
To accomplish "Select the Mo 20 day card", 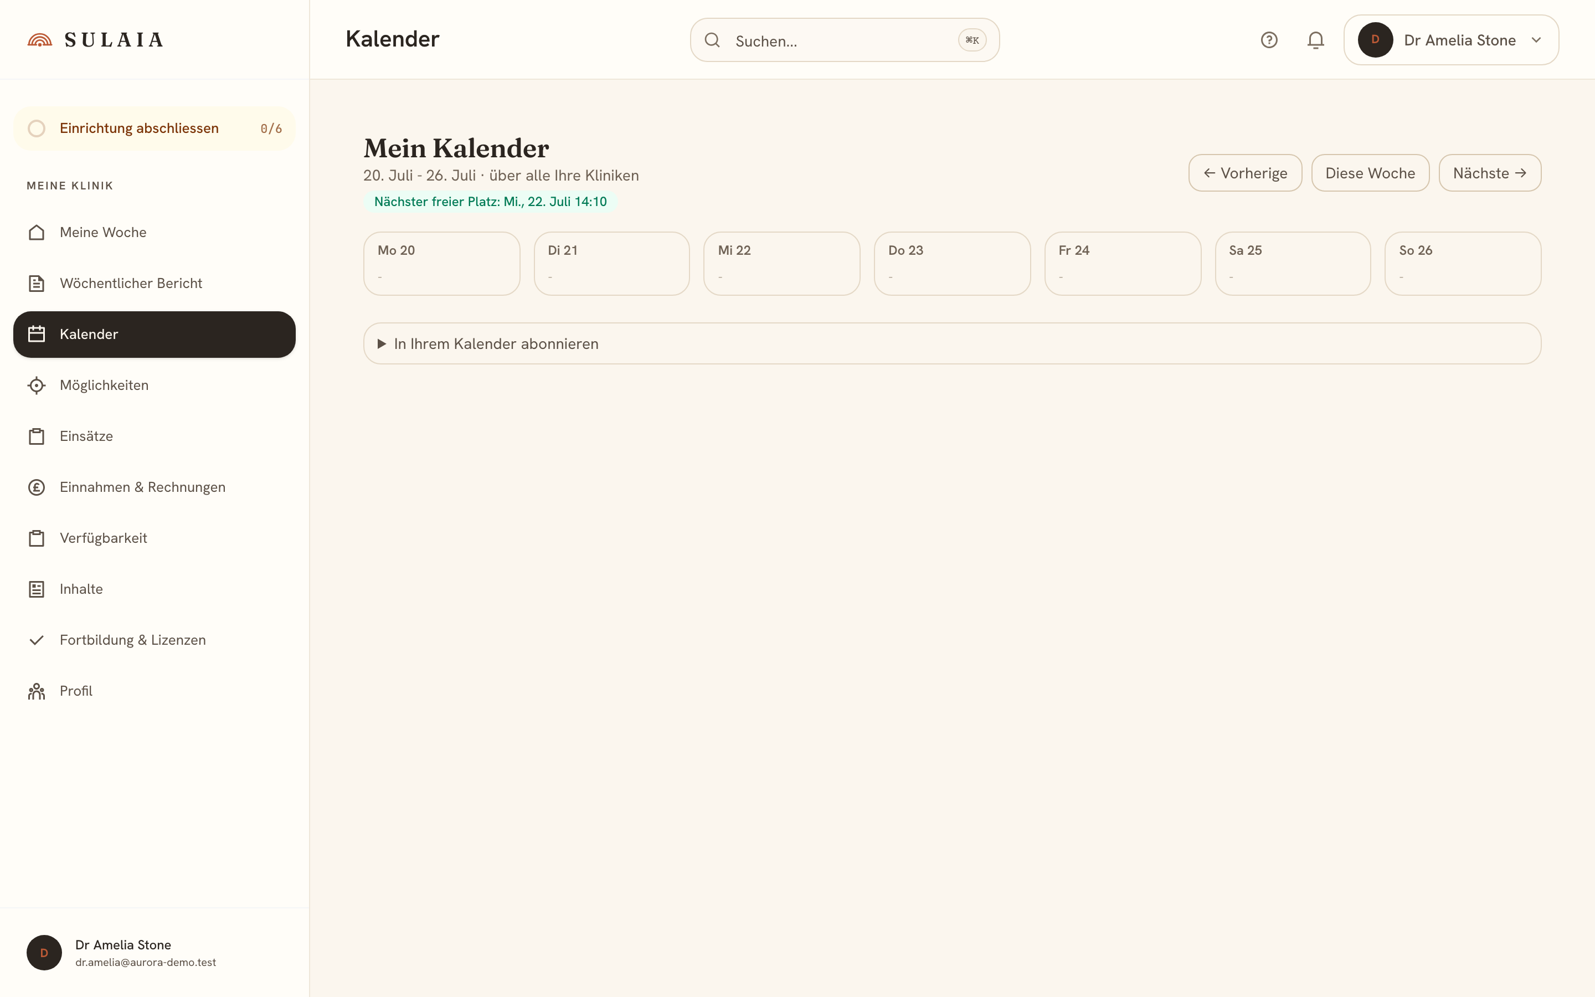I will click(x=441, y=263).
